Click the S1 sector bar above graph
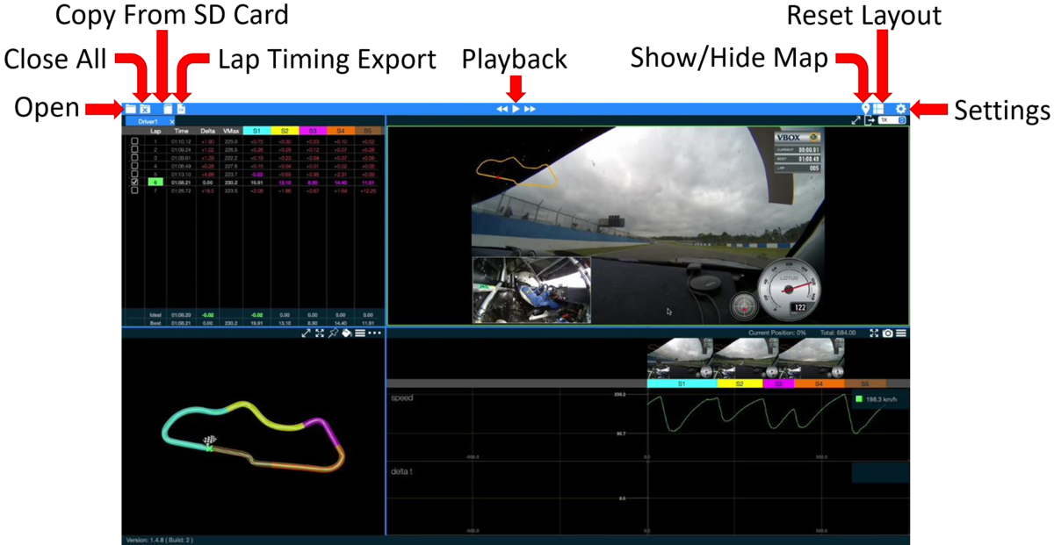The height and width of the screenshot is (545, 1054). (682, 384)
